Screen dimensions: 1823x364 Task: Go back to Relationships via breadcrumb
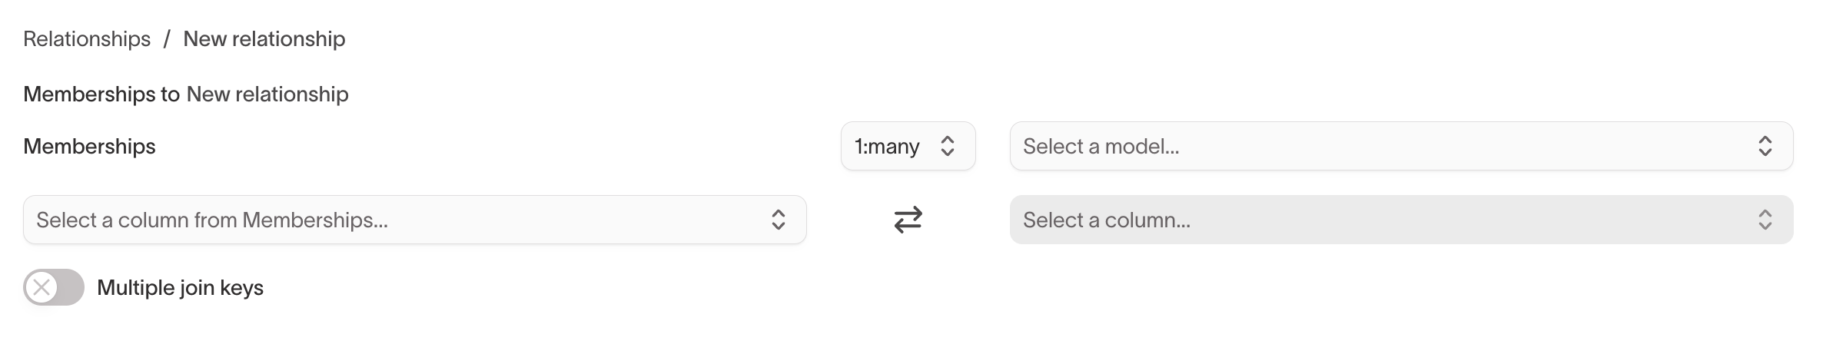click(87, 39)
